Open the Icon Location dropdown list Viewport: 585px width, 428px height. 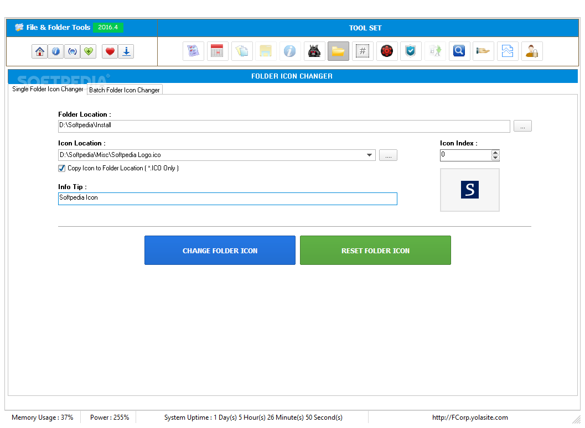click(x=370, y=155)
